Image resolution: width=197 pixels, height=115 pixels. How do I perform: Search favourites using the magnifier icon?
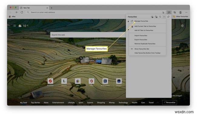(x=160, y=17)
